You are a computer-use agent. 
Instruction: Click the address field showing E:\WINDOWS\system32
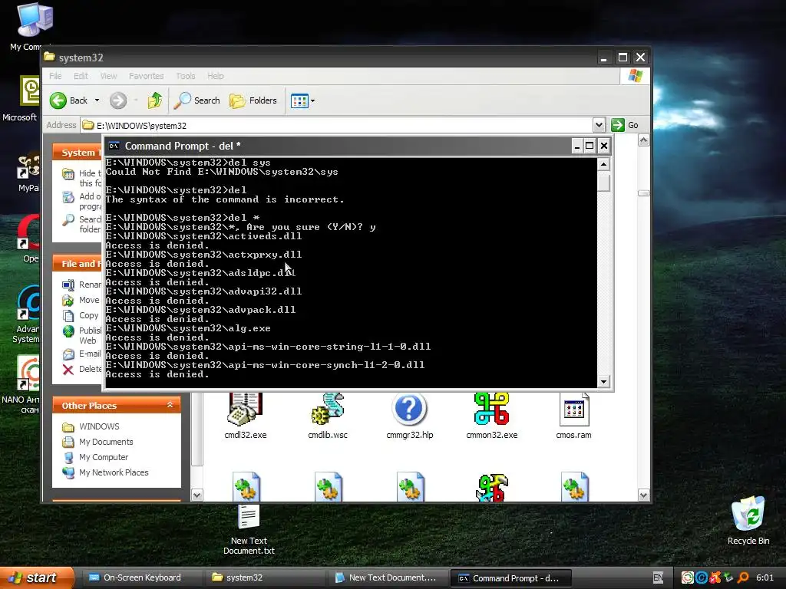click(x=337, y=125)
